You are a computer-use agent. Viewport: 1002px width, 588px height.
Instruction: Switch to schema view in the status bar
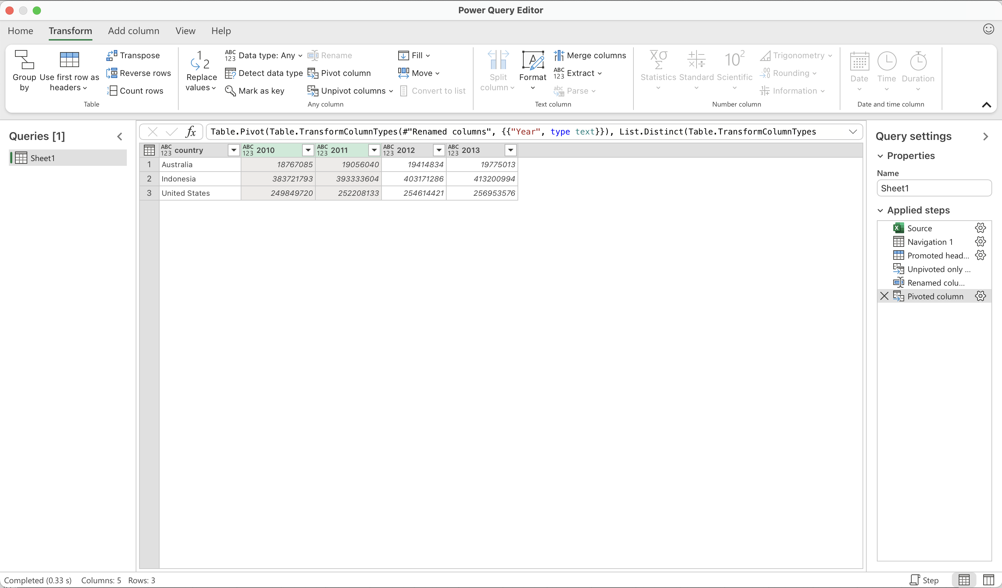pyautogui.click(x=988, y=580)
